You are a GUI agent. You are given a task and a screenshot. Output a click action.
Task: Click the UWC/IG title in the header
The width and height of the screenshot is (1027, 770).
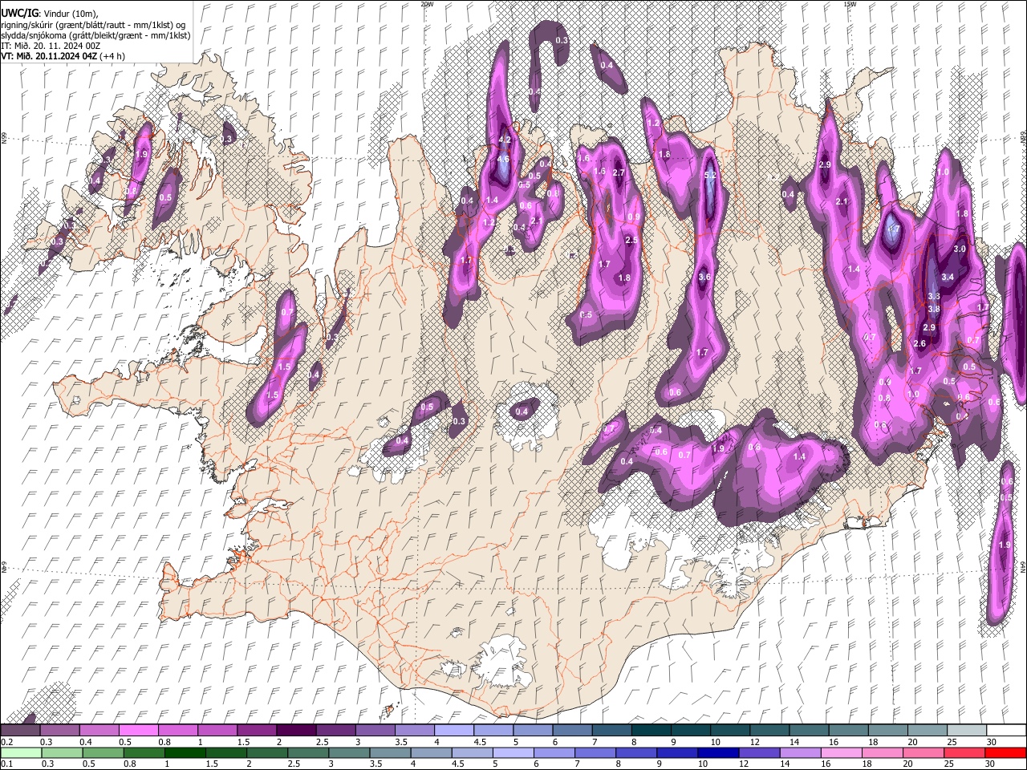pos(19,14)
